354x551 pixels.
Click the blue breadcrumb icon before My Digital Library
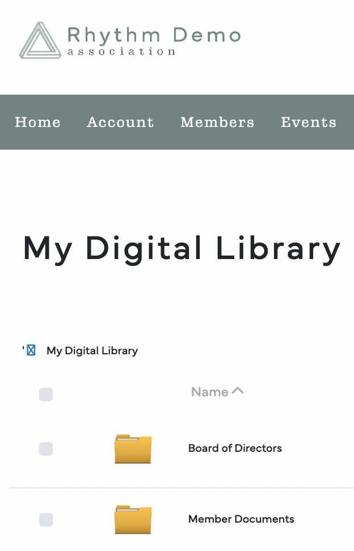[31, 350]
